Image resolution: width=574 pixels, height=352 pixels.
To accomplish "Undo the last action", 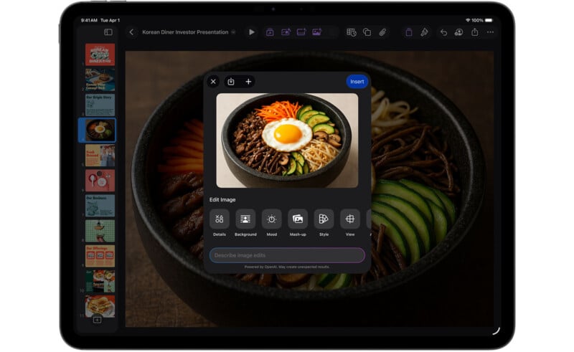I will pos(443,32).
